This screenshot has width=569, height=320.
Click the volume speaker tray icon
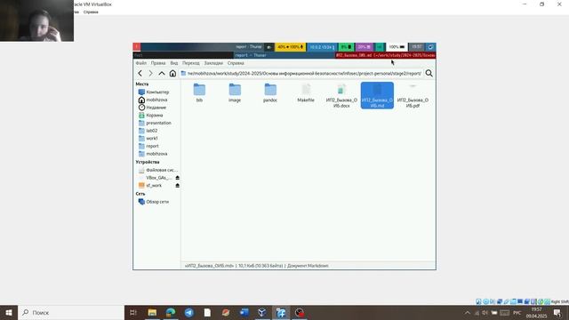485,313
